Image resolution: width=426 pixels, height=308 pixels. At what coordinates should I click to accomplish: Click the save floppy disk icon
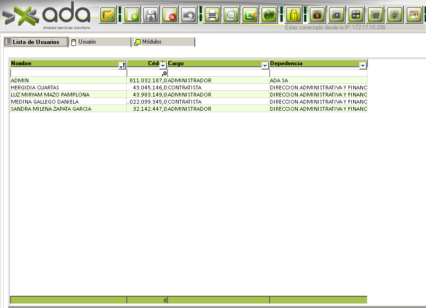151,15
